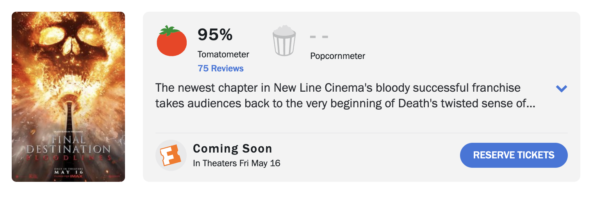Open the Final Destination Bloodlines poster thumbnail
Image resolution: width=610 pixels, height=206 pixels.
[x=68, y=97]
